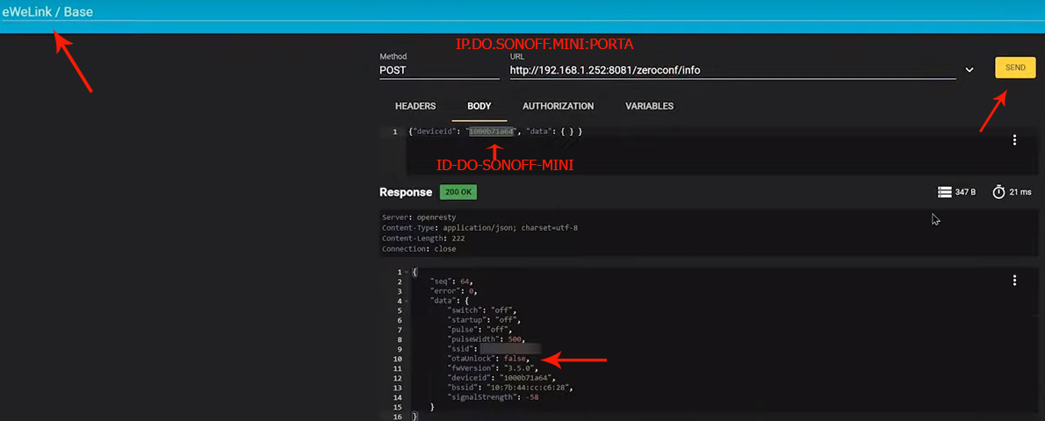
Task: Click the request body JSON editor line
Action: 496,132
